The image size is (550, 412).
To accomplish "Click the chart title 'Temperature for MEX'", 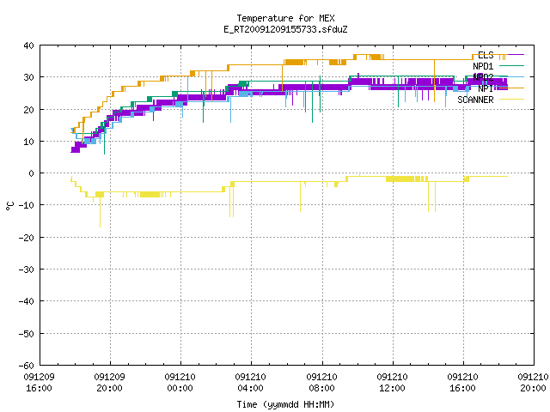I will tap(285, 18).
